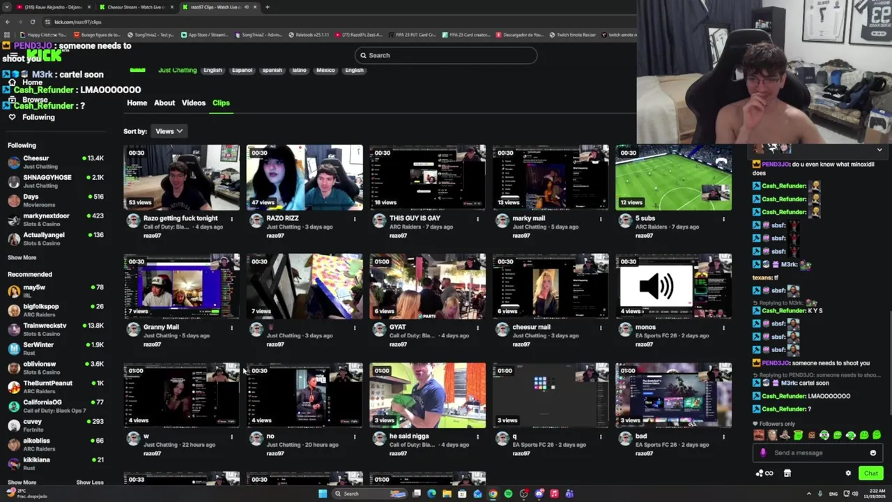Focus the Kick search field
This screenshot has width=892, height=502.
[446, 56]
